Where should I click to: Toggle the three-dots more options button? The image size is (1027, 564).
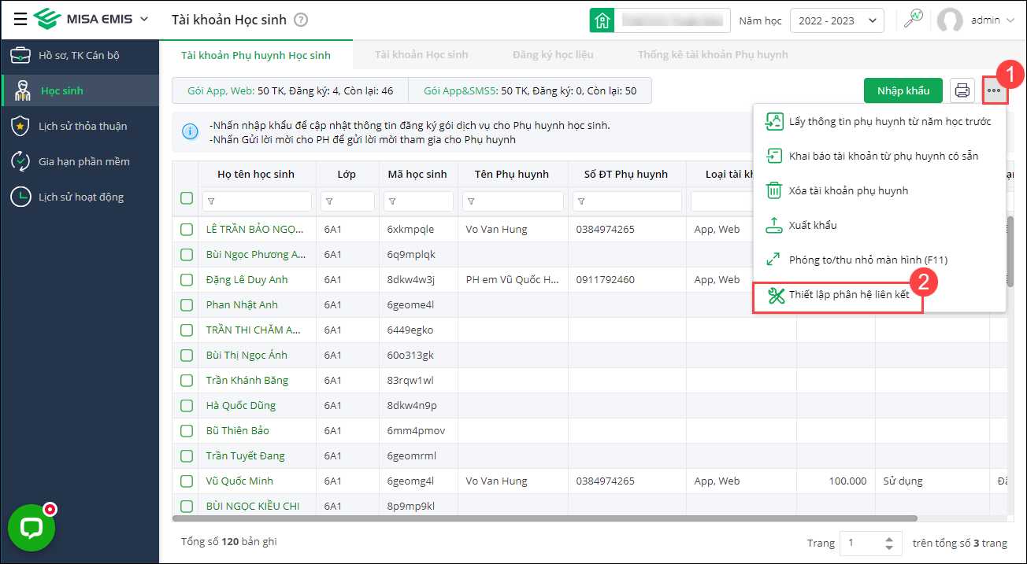(x=994, y=90)
